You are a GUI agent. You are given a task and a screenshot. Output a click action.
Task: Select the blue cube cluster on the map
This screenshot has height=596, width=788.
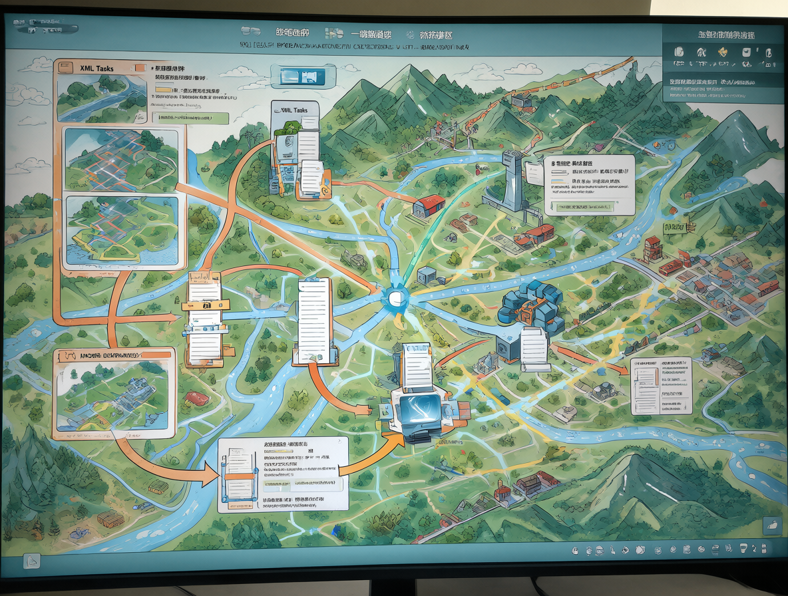pyautogui.click(x=530, y=306)
